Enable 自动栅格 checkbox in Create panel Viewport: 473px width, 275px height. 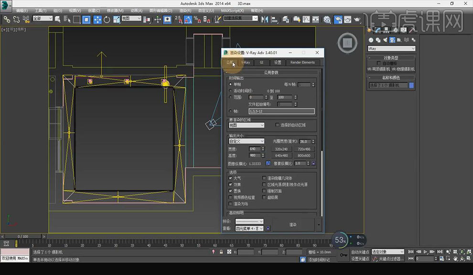pos(379,63)
